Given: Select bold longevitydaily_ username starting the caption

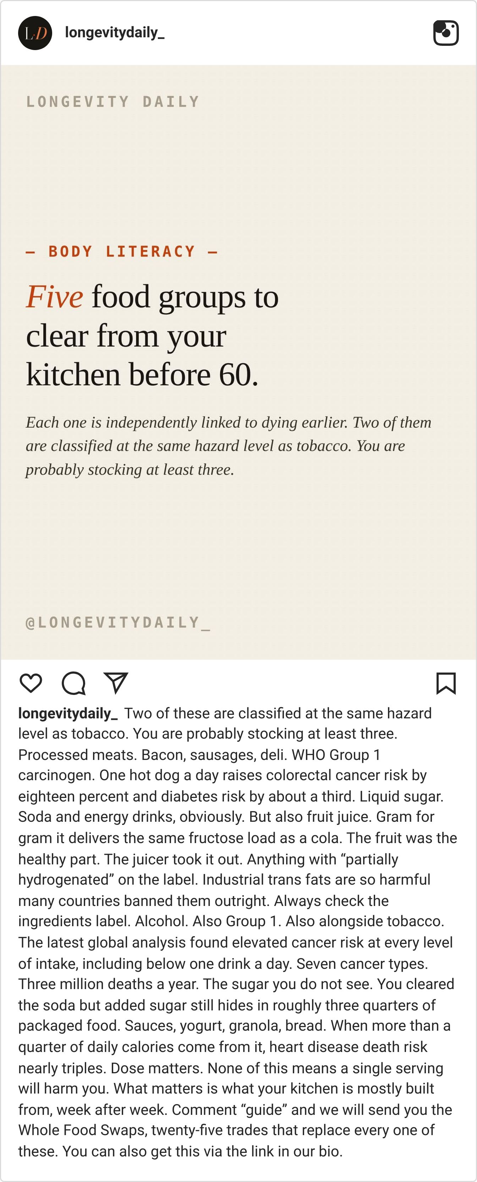Looking at the screenshot, I should pos(68,713).
